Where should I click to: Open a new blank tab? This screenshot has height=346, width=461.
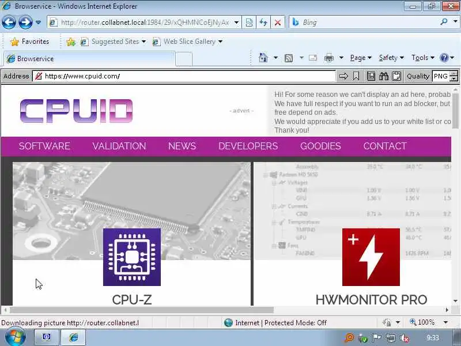pos(184,59)
